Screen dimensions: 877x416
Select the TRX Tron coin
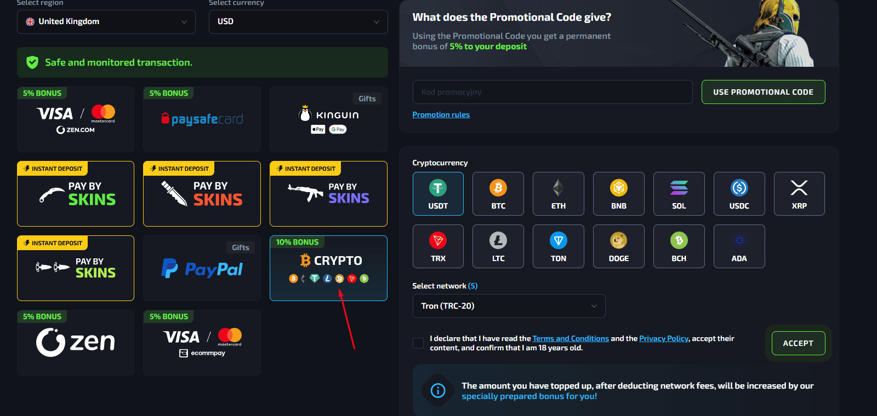[x=438, y=246]
